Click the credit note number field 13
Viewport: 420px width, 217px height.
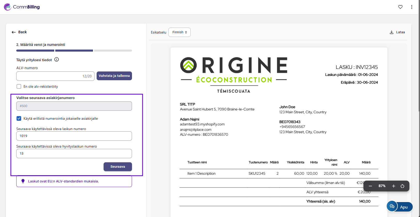click(x=74, y=154)
